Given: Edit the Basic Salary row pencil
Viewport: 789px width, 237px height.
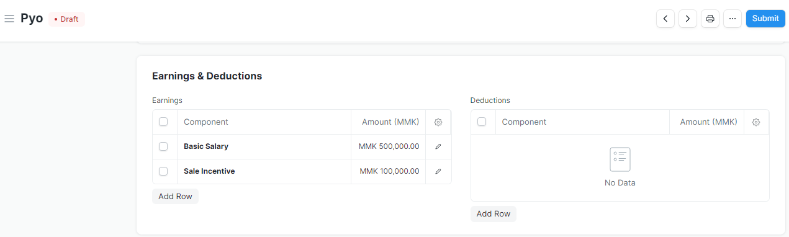Looking at the screenshot, I should click(x=438, y=146).
